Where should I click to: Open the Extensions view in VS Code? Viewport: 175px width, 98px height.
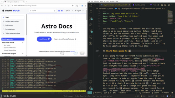tap(91, 31)
